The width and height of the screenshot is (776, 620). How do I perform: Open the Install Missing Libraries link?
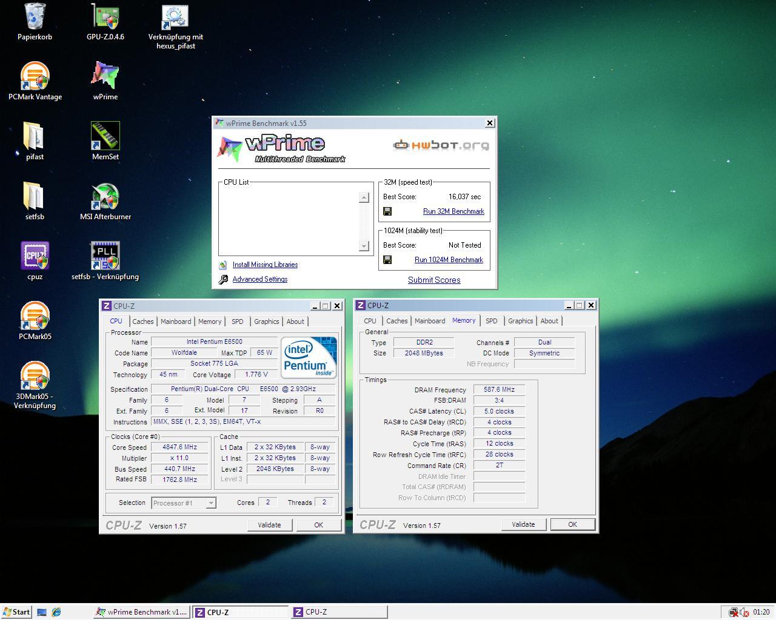pyautogui.click(x=265, y=265)
